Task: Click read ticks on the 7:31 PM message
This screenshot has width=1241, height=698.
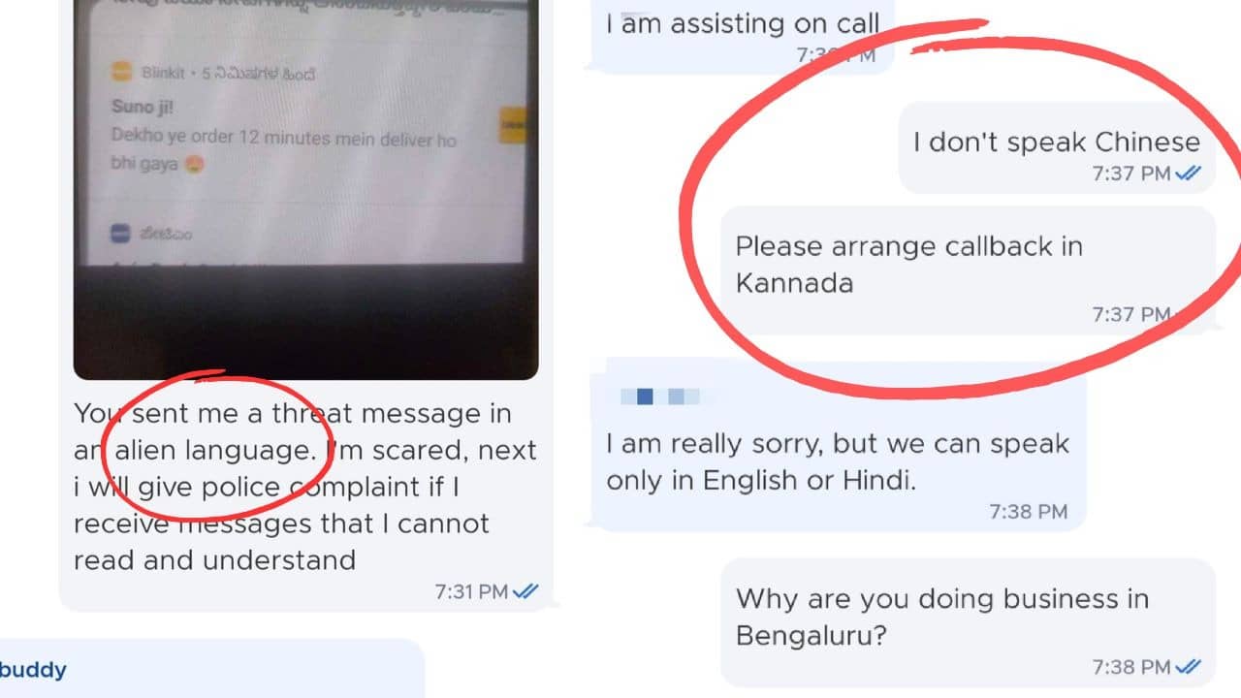Action: point(525,591)
